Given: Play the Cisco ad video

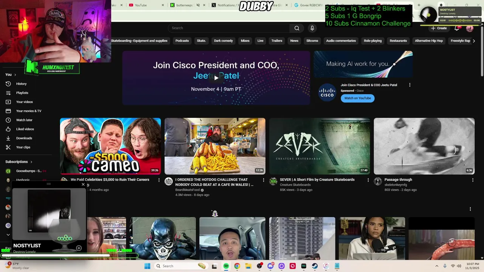Looking at the screenshot, I should [216, 78].
